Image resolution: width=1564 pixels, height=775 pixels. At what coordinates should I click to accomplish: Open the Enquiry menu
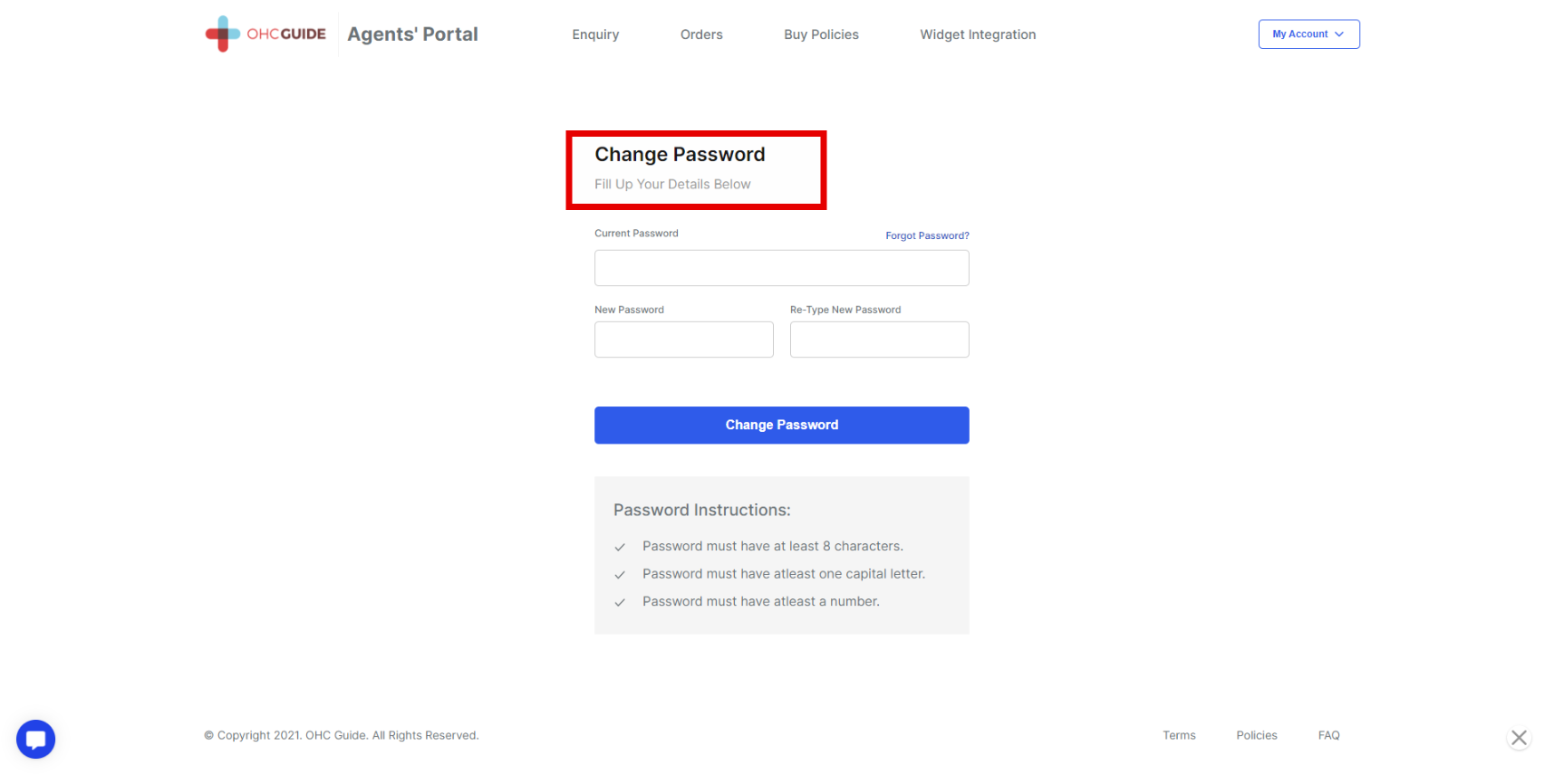tap(595, 34)
